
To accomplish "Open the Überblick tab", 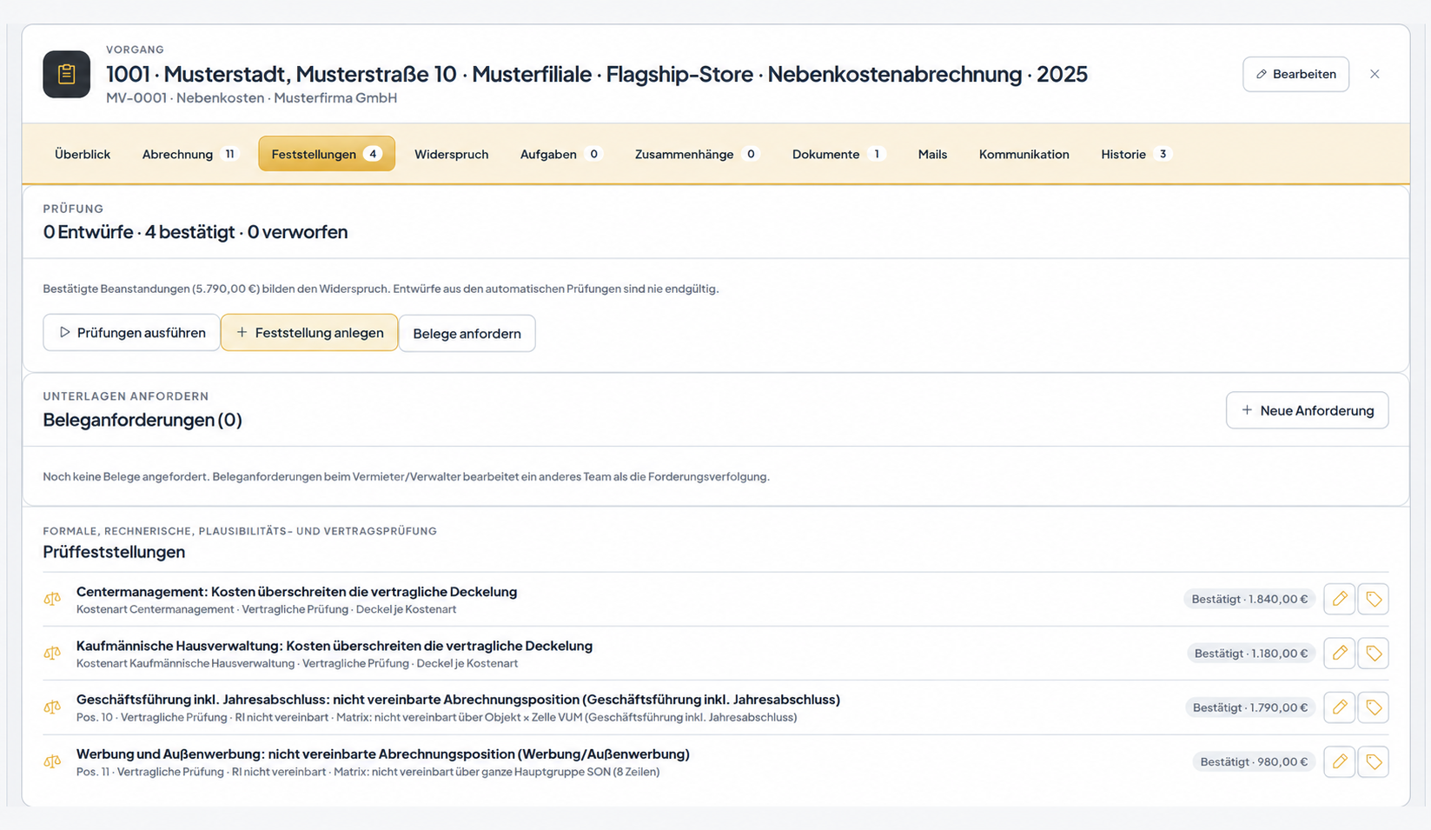I will tap(83, 154).
